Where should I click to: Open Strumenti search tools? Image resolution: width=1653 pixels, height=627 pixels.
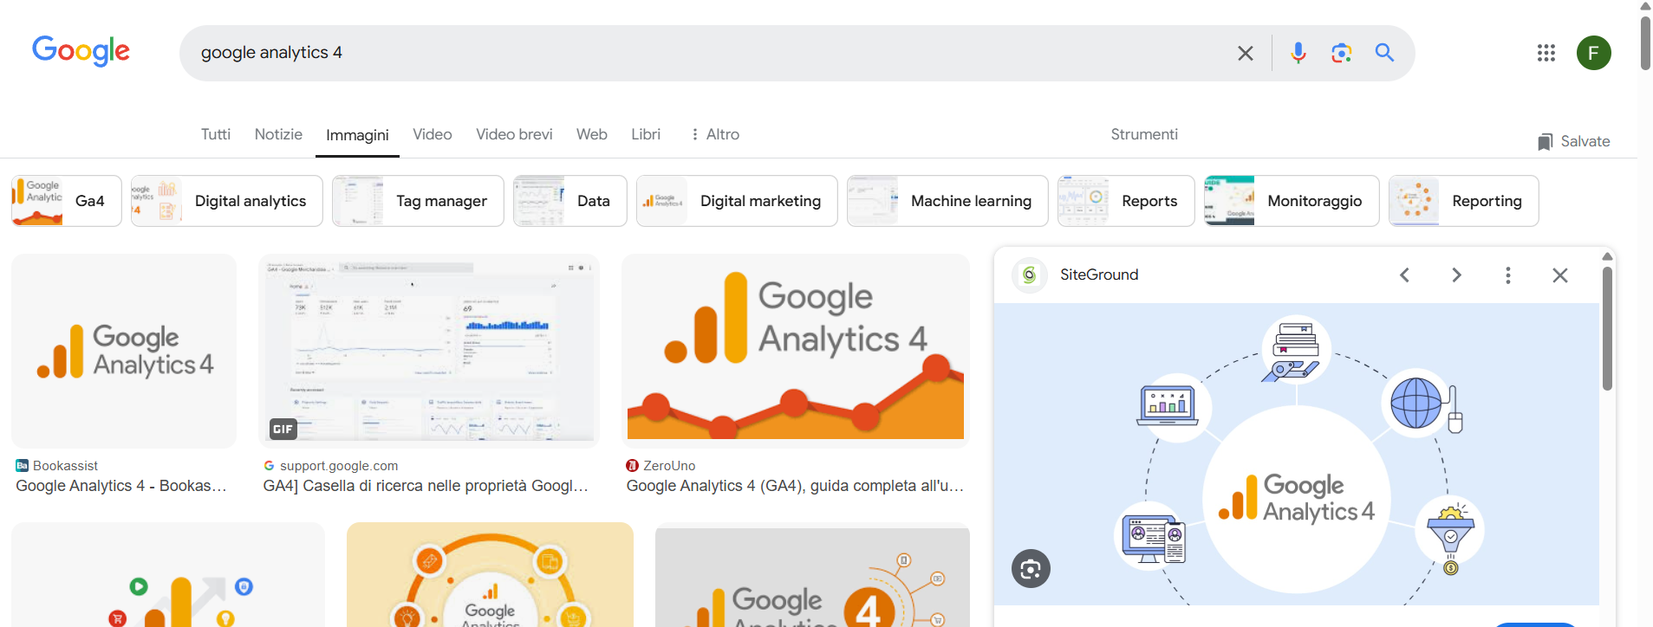1143,134
